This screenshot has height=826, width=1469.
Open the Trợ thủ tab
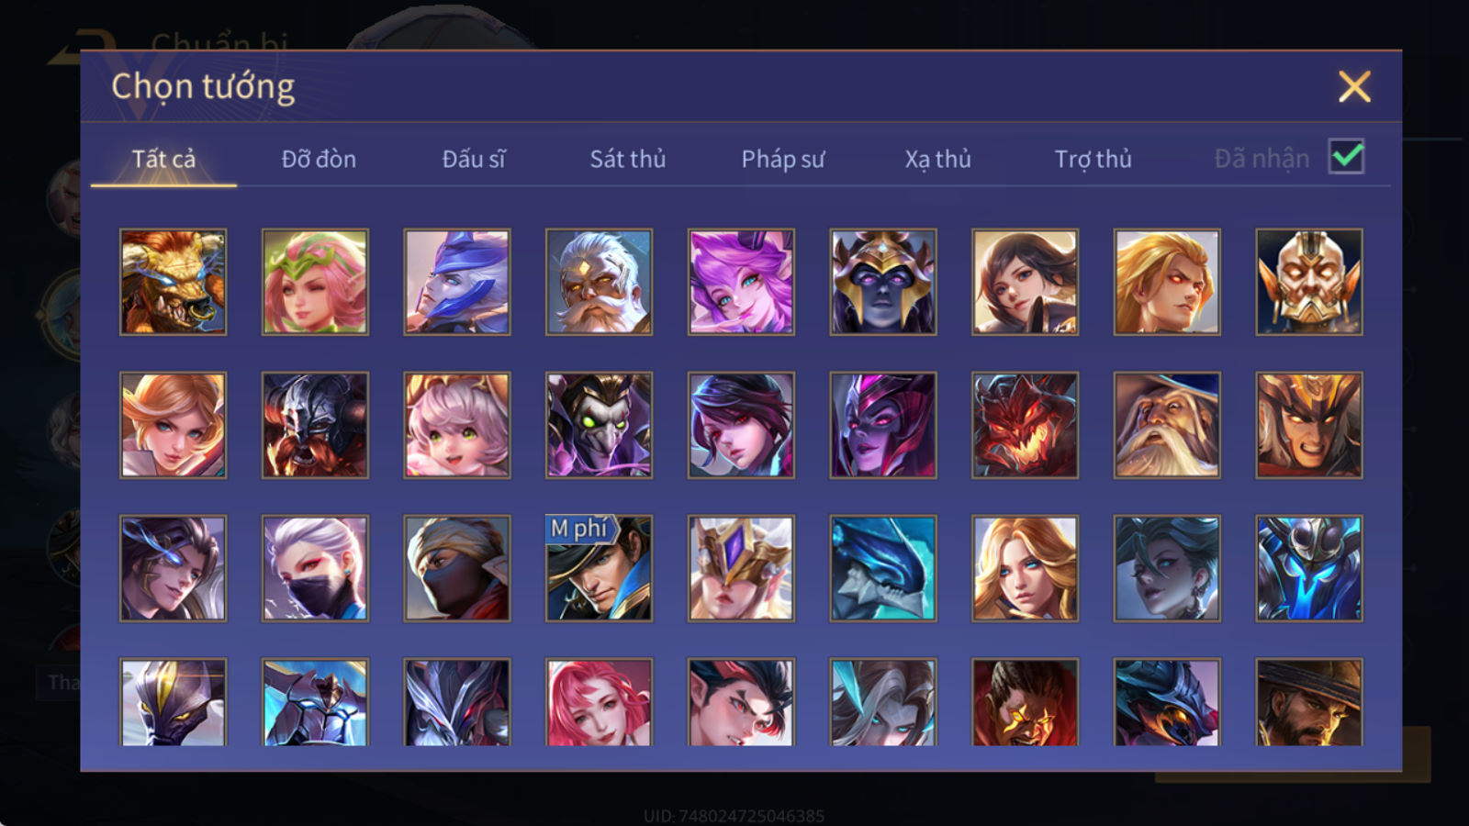[x=1093, y=159]
